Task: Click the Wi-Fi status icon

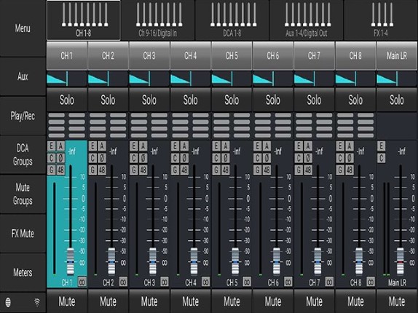Action: [37, 302]
